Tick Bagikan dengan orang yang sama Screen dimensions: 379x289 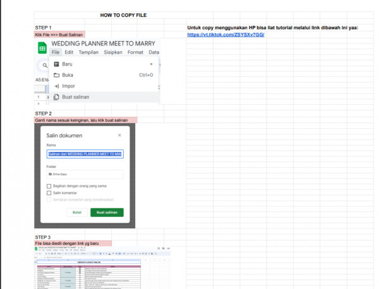(49, 186)
